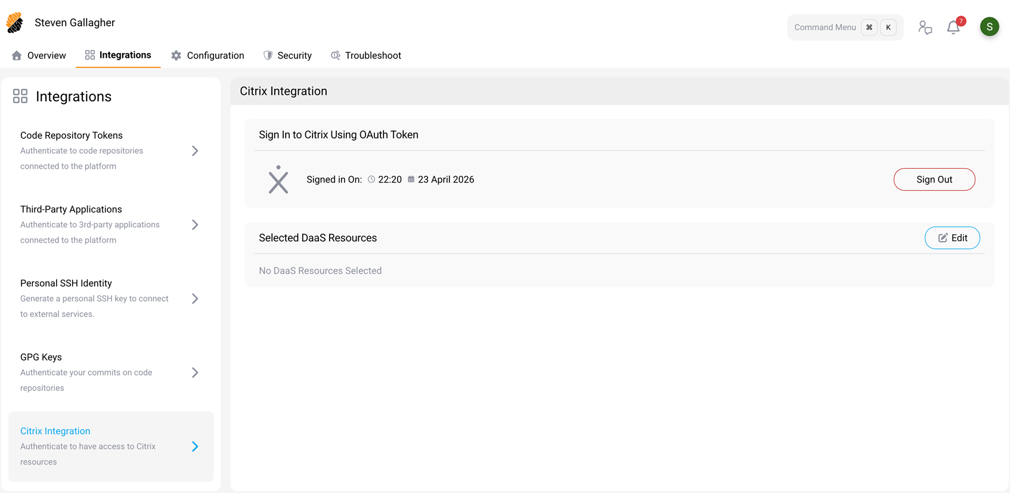The width and height of the screenshot is (1010, 493).
Task: Click the Citrix X logo icon
Action: click(278, 179)
